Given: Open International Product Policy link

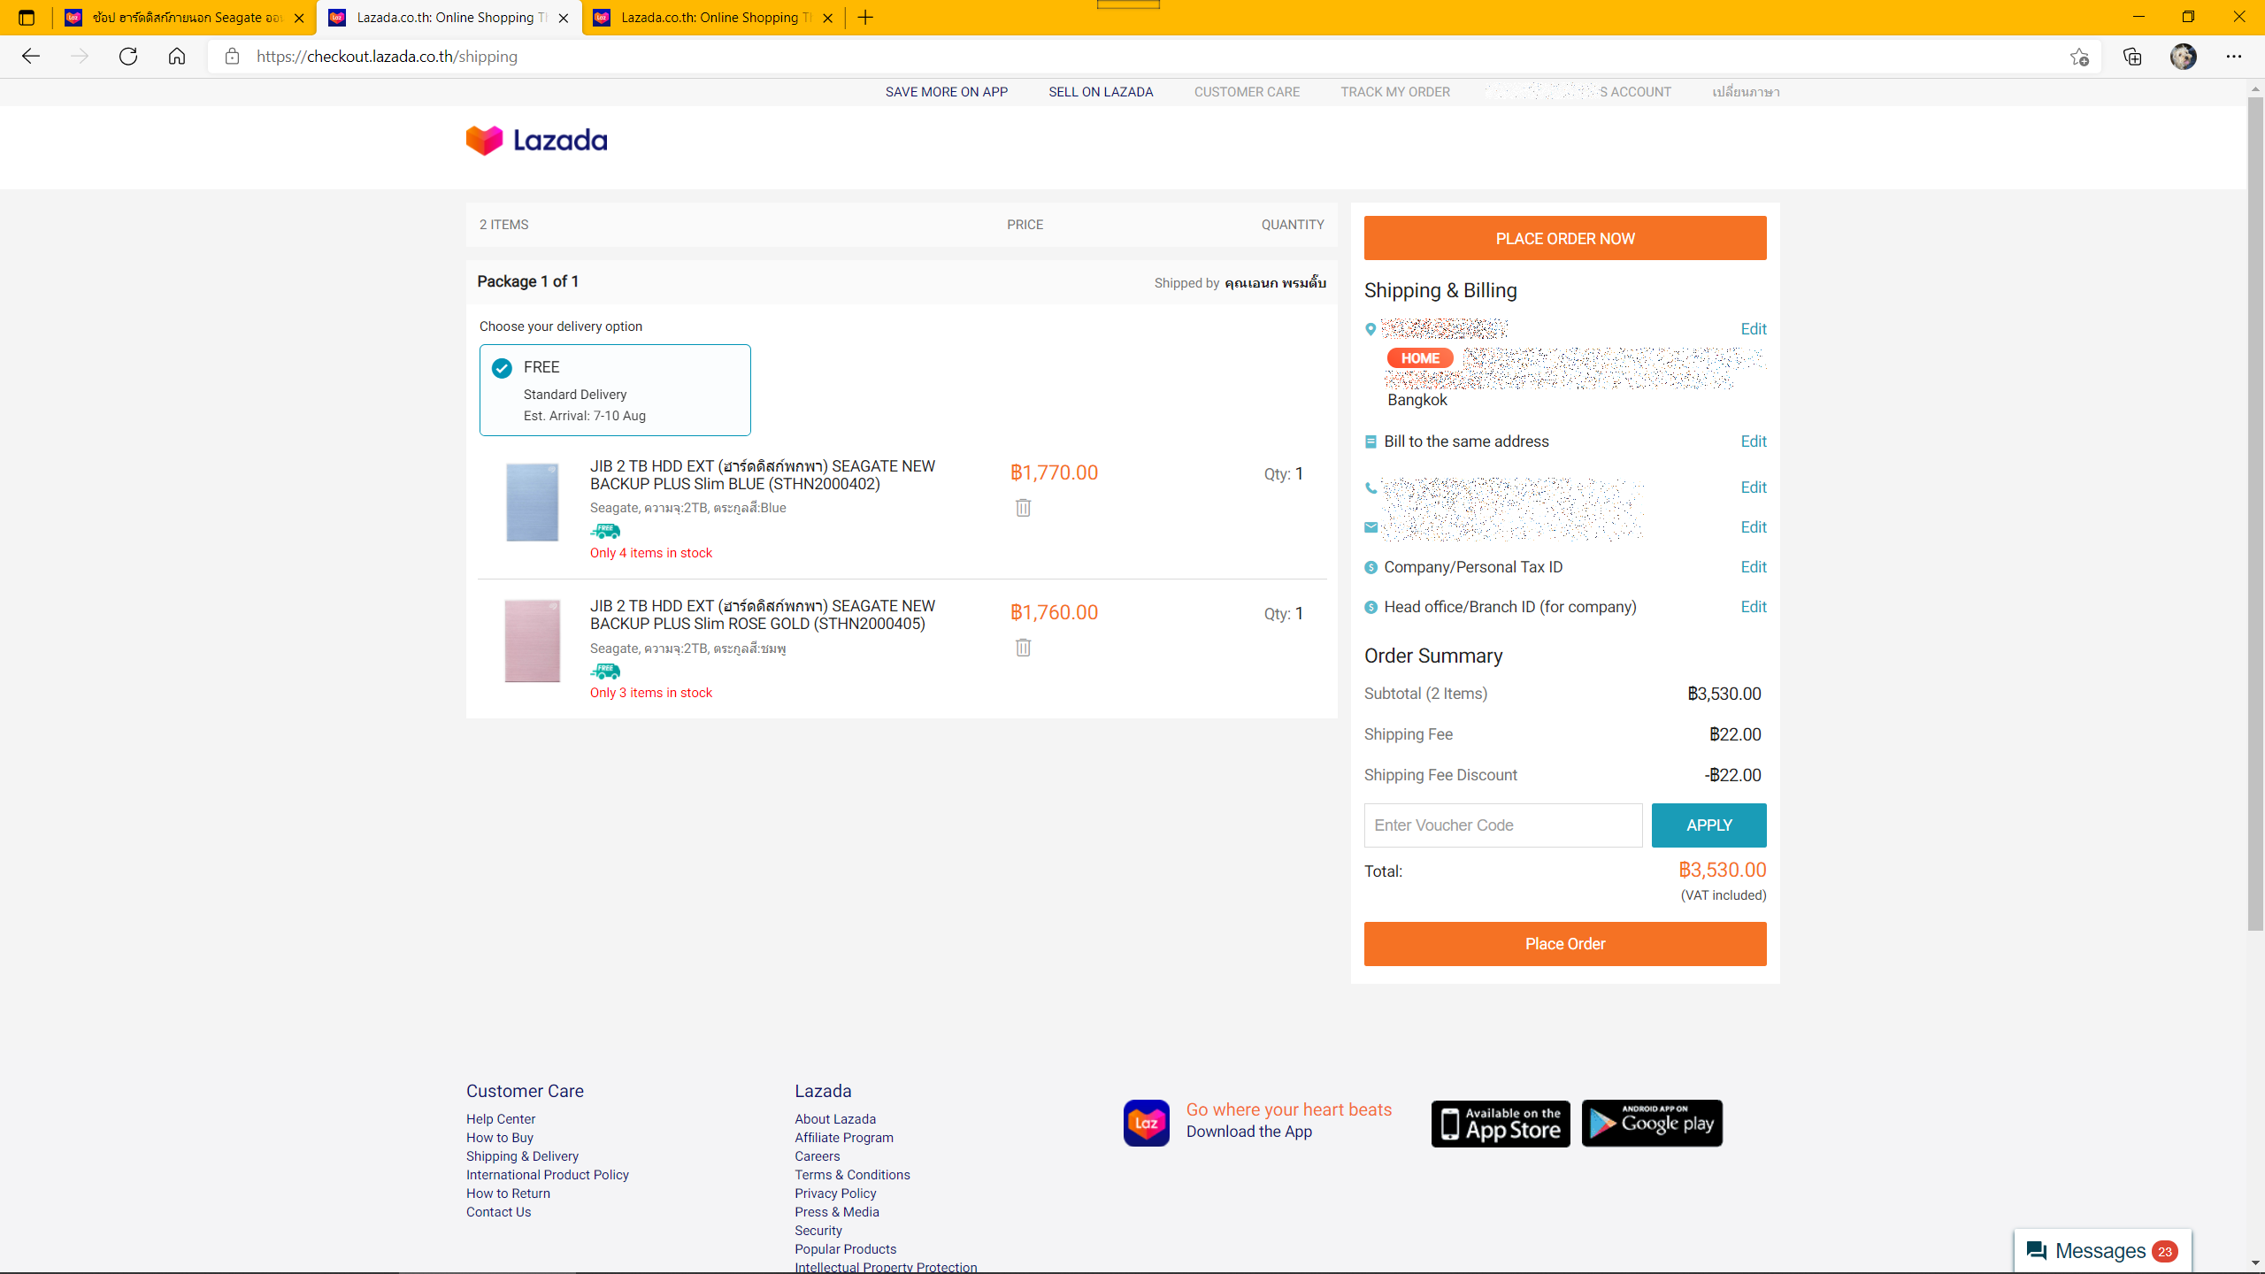Looking at the screenshot, I should (548, 1175).
